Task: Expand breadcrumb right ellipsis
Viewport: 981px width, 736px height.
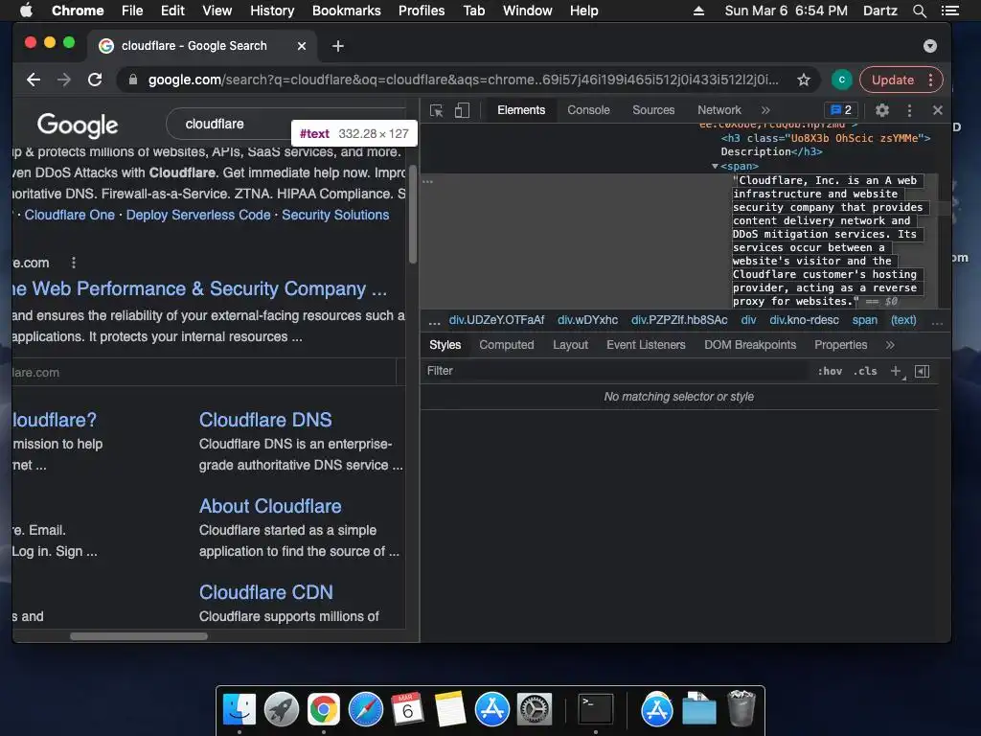Action: [937, 321]
